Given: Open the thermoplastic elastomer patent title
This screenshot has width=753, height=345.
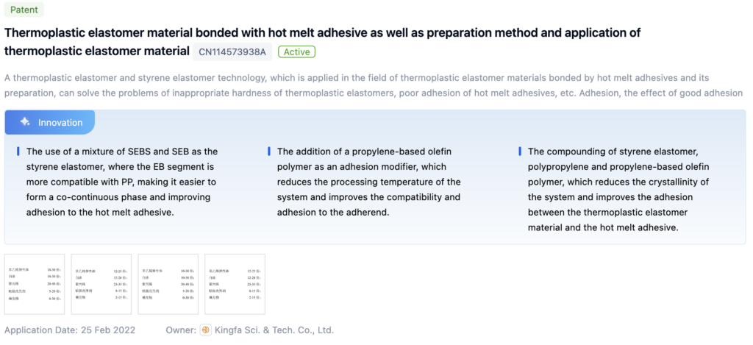Looking at the screenshot, I should pyautogui.click(x=322, y=33).
